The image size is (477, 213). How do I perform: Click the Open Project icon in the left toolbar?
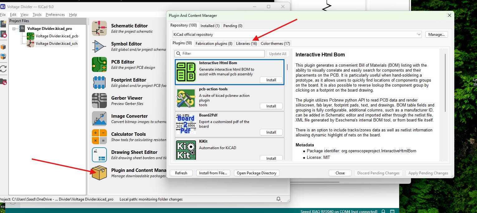(3, 34)
